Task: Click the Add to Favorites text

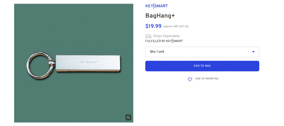Action: [x=207, y=79]
